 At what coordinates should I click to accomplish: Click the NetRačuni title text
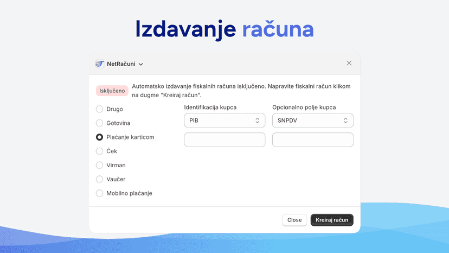121,64
